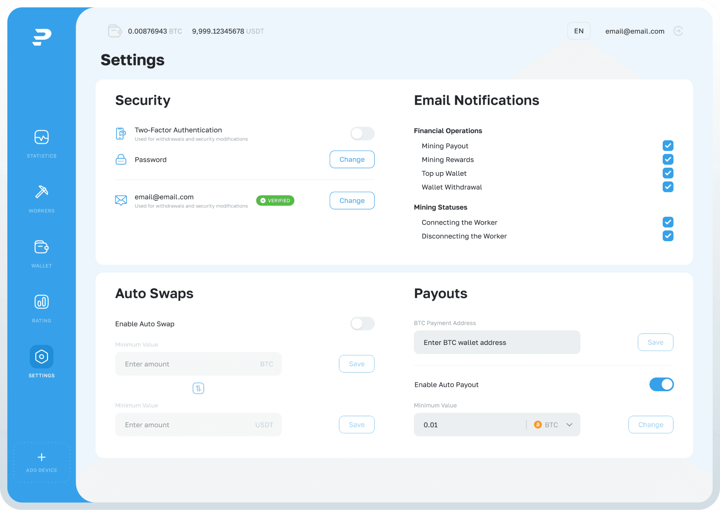Click the app logo in sidebar
The image size is (720, 510).
point(42,37)
